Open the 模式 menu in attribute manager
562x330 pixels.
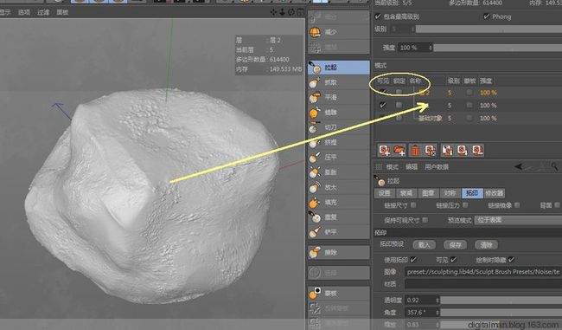click(x=393, y=167)
